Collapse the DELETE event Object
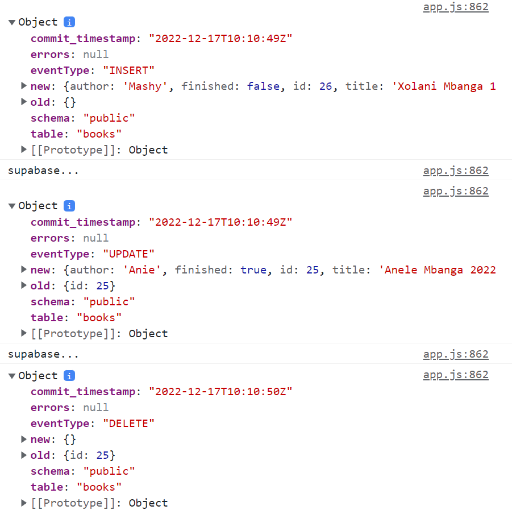The height and width of the screenshot is (510, 512). pyautogui.click(x=12, y=376)
